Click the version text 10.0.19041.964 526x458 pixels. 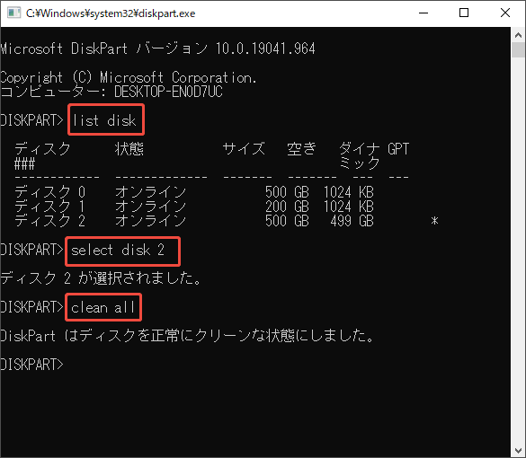[265, 48]
